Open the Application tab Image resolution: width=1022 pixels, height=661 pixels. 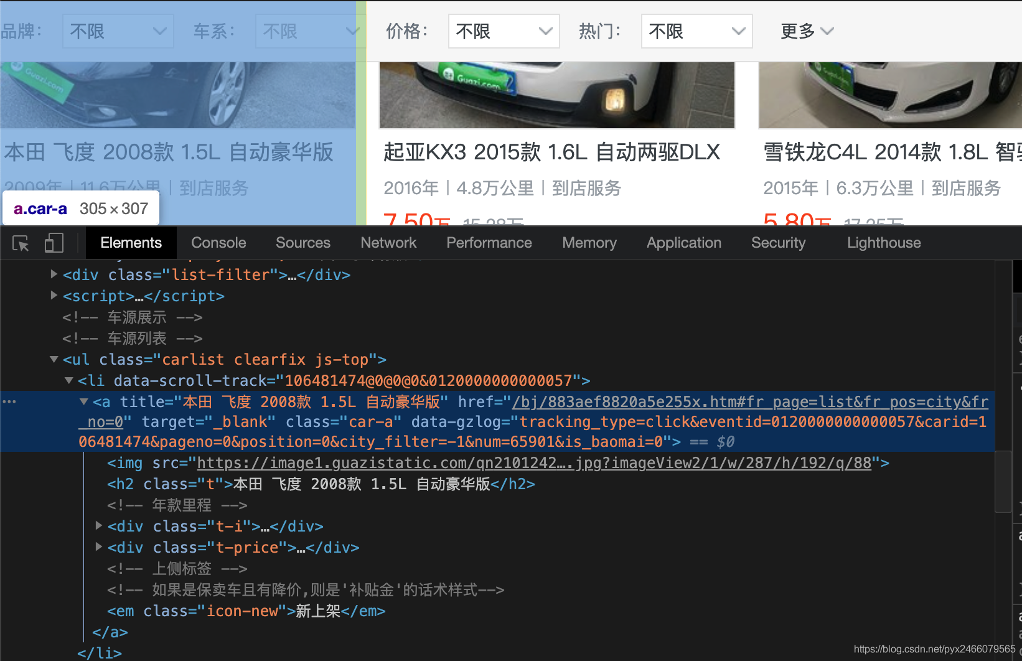684,243
